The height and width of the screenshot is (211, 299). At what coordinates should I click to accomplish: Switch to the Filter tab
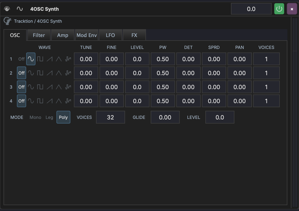pos(39,35)
